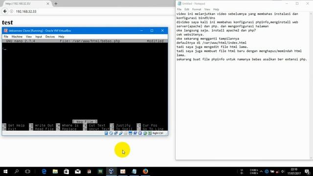The width and height of the screenshot is (313, 176).
Task: Click nano 'Cut Text' shortcut label
Action: 97,126
